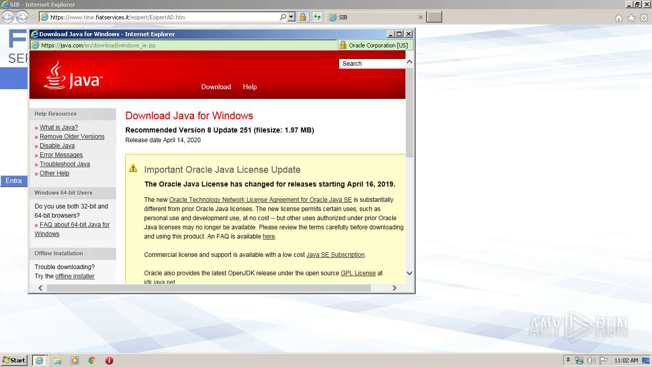Screen dimensions: 652x367
Task: Show hidden tray icons arrow
Action: [x=568, y=360]
